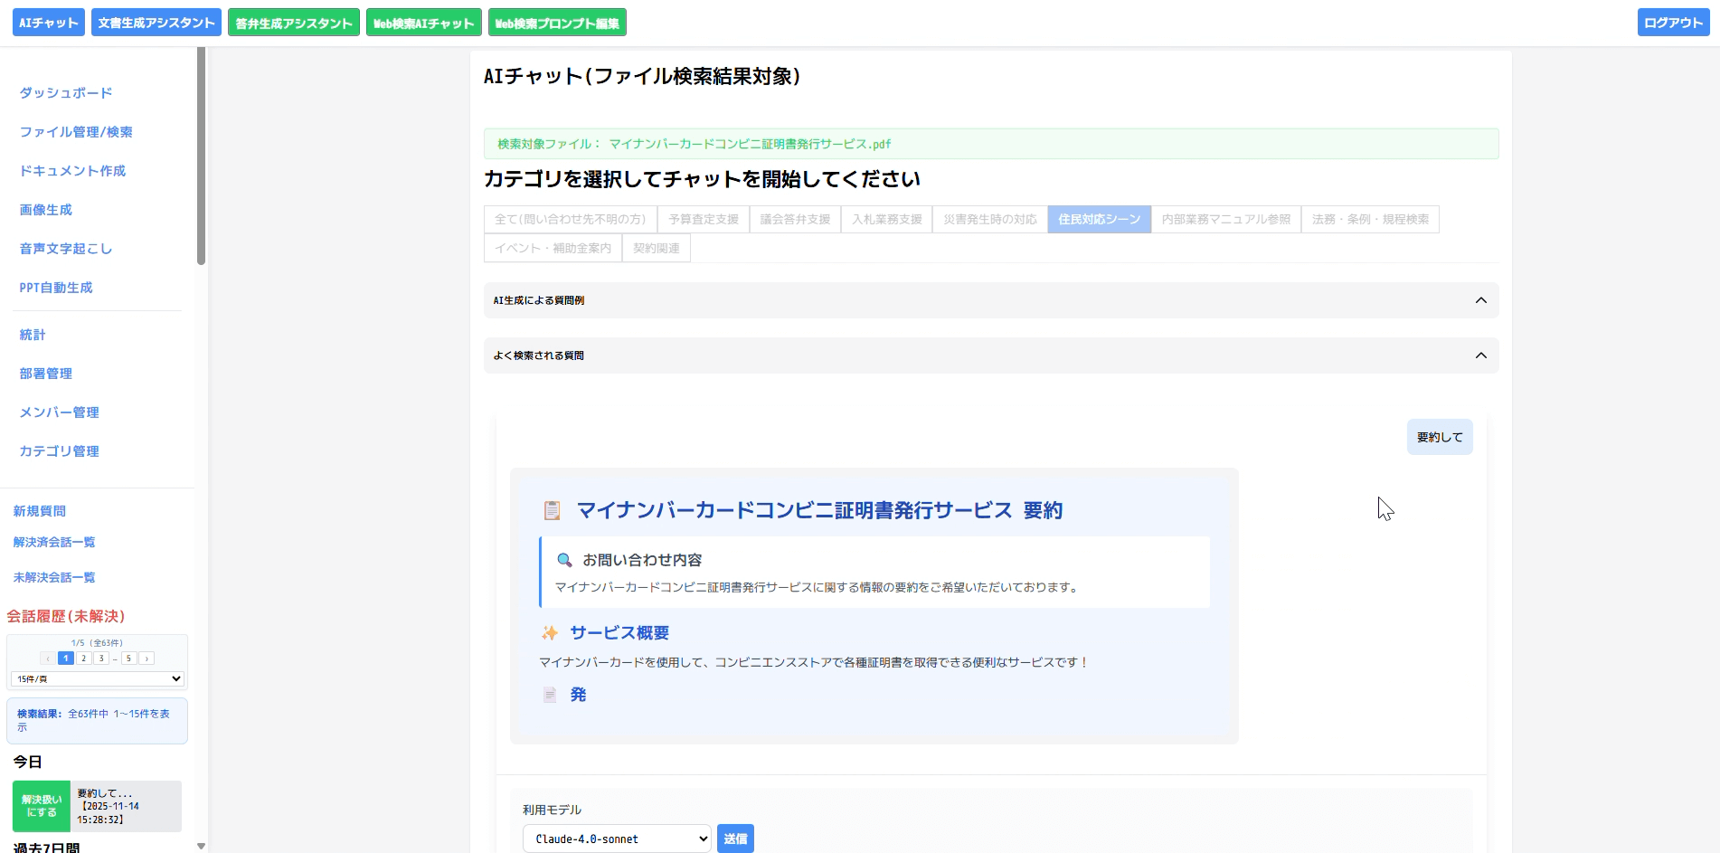Open the 文書生成アシスタント tab
Viewport: 1720px width, 853px height.
(x=156, y=23)
